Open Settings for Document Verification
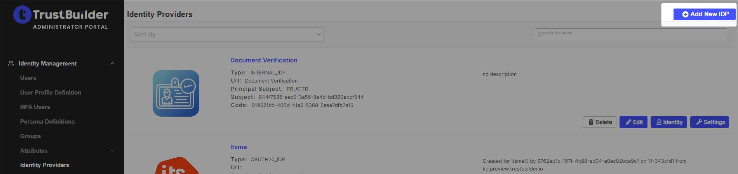Viewport: 738px width, 174px height. click(x=710, y=122)
